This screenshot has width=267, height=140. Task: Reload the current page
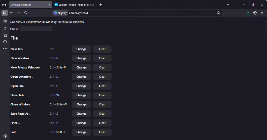(26, 13)
